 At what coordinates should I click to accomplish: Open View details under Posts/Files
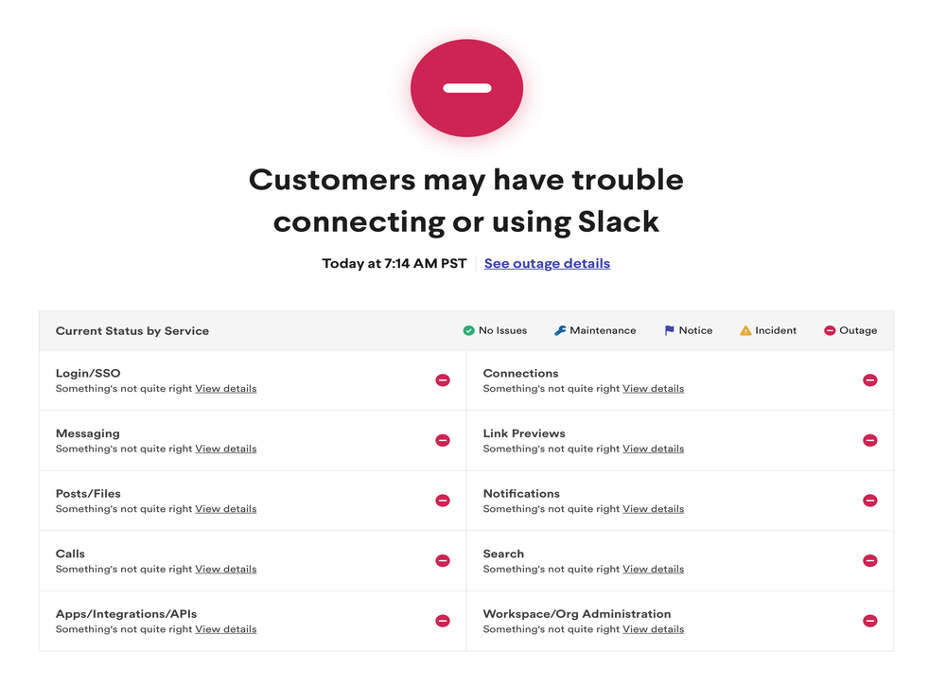pyautogui.click(x=225, y=509)
